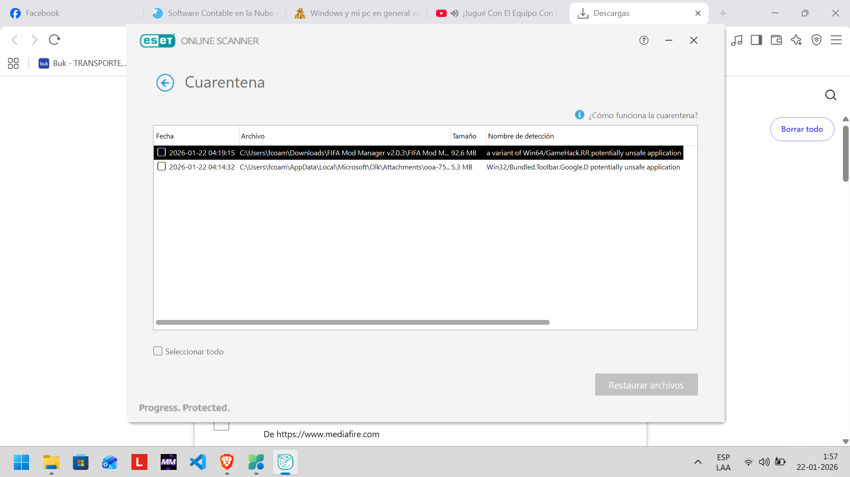850x477 pixels.
Task: Open the music playlist icon in toolbar
Action: pyautogui.click(x=737, y=40)
